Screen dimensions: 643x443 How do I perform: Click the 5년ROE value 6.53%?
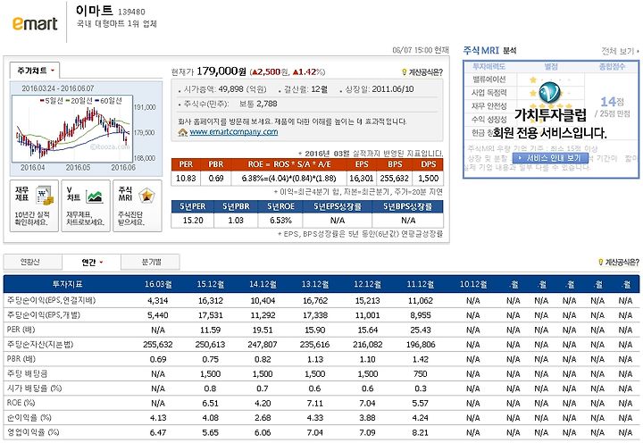tap(280, 221)
